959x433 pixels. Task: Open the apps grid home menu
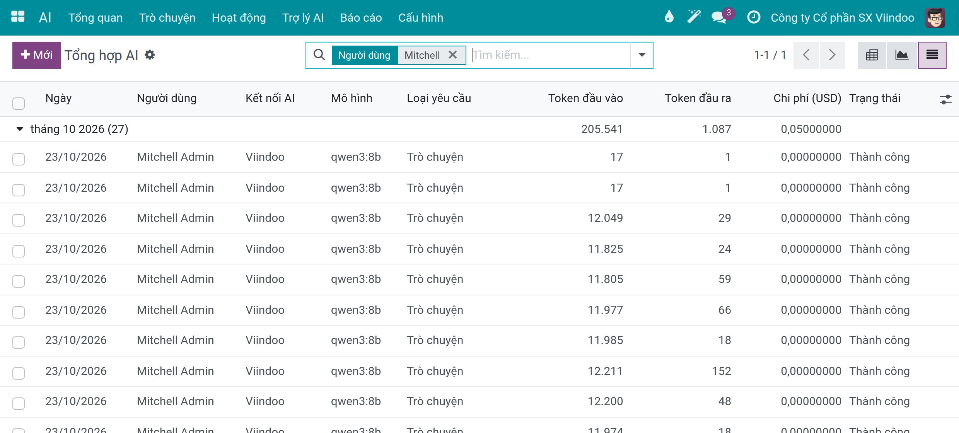pos(18,17)
